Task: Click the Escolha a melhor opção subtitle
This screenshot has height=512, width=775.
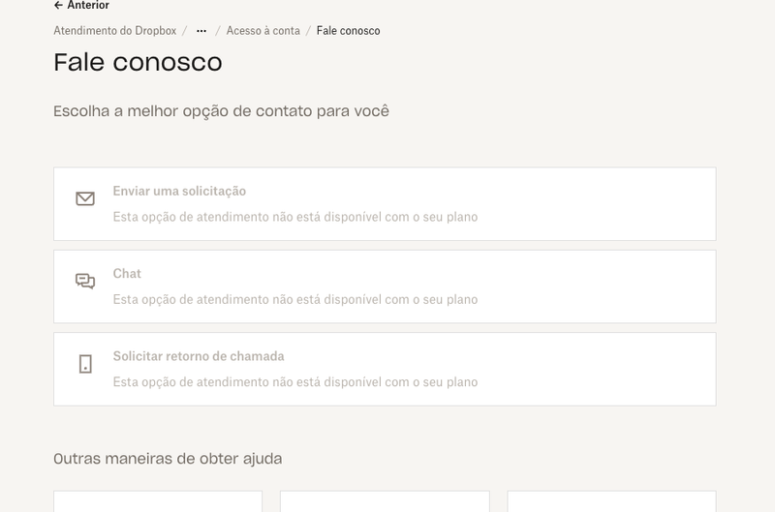Action: [221, 111]
